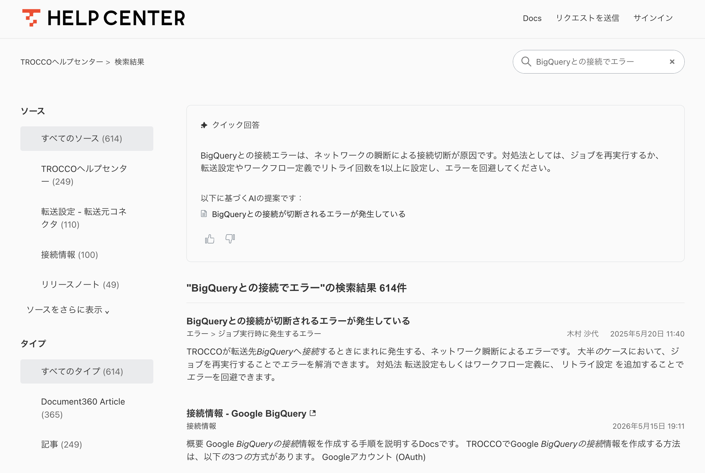Click first result's snippet text
This screenshot has width=705, height=473.
point(435,364)
